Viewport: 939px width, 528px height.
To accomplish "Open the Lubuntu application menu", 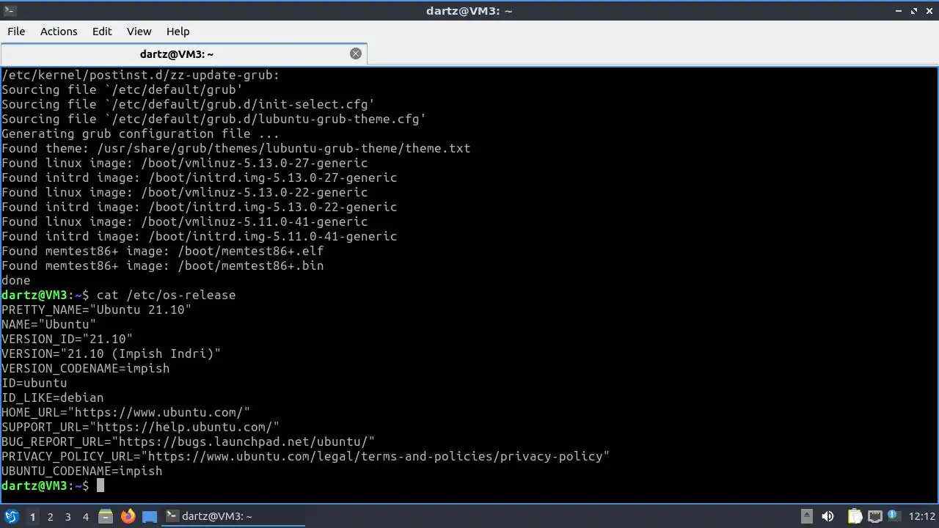I will tap(11, 516).
